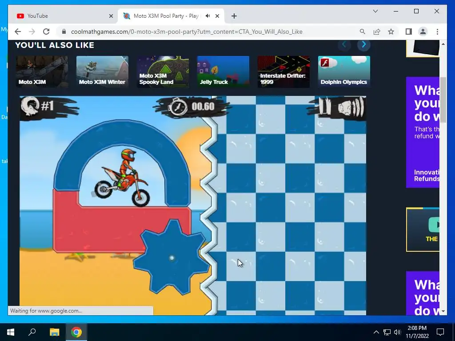
Task: Open the tab search dropdown chevron
Action: click(375, 11)
